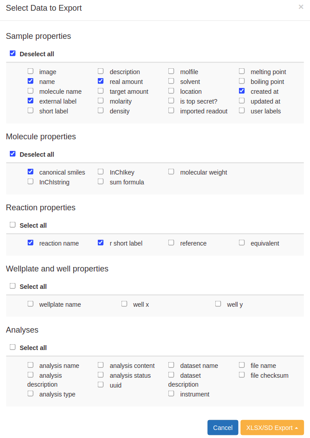Check the analysis content option under Analyses
Screen dimensions: 310x438
pyautogui.click(x=101, y=364)
